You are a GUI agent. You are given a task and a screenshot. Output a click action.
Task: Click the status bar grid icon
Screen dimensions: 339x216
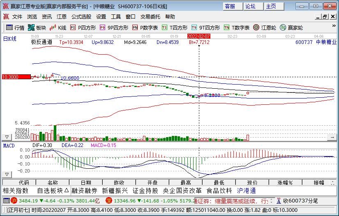pos(7,201)
